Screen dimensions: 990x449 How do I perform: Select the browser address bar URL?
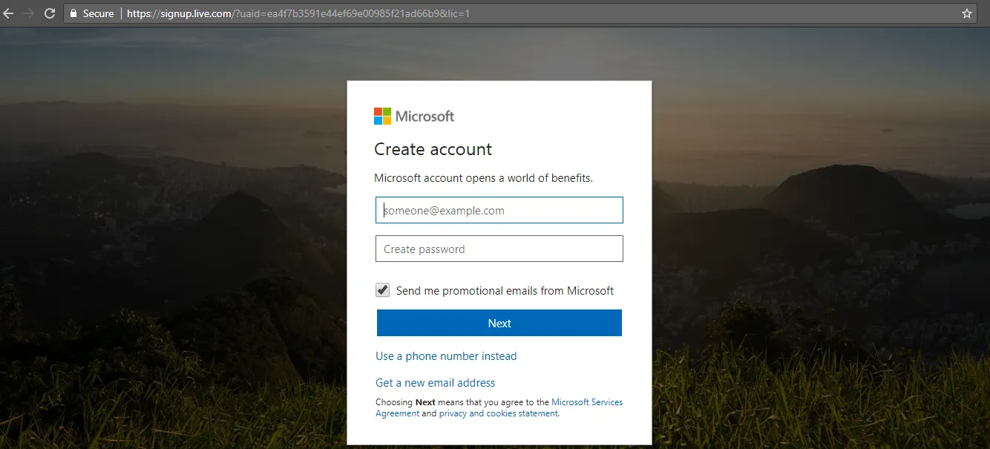298,13
